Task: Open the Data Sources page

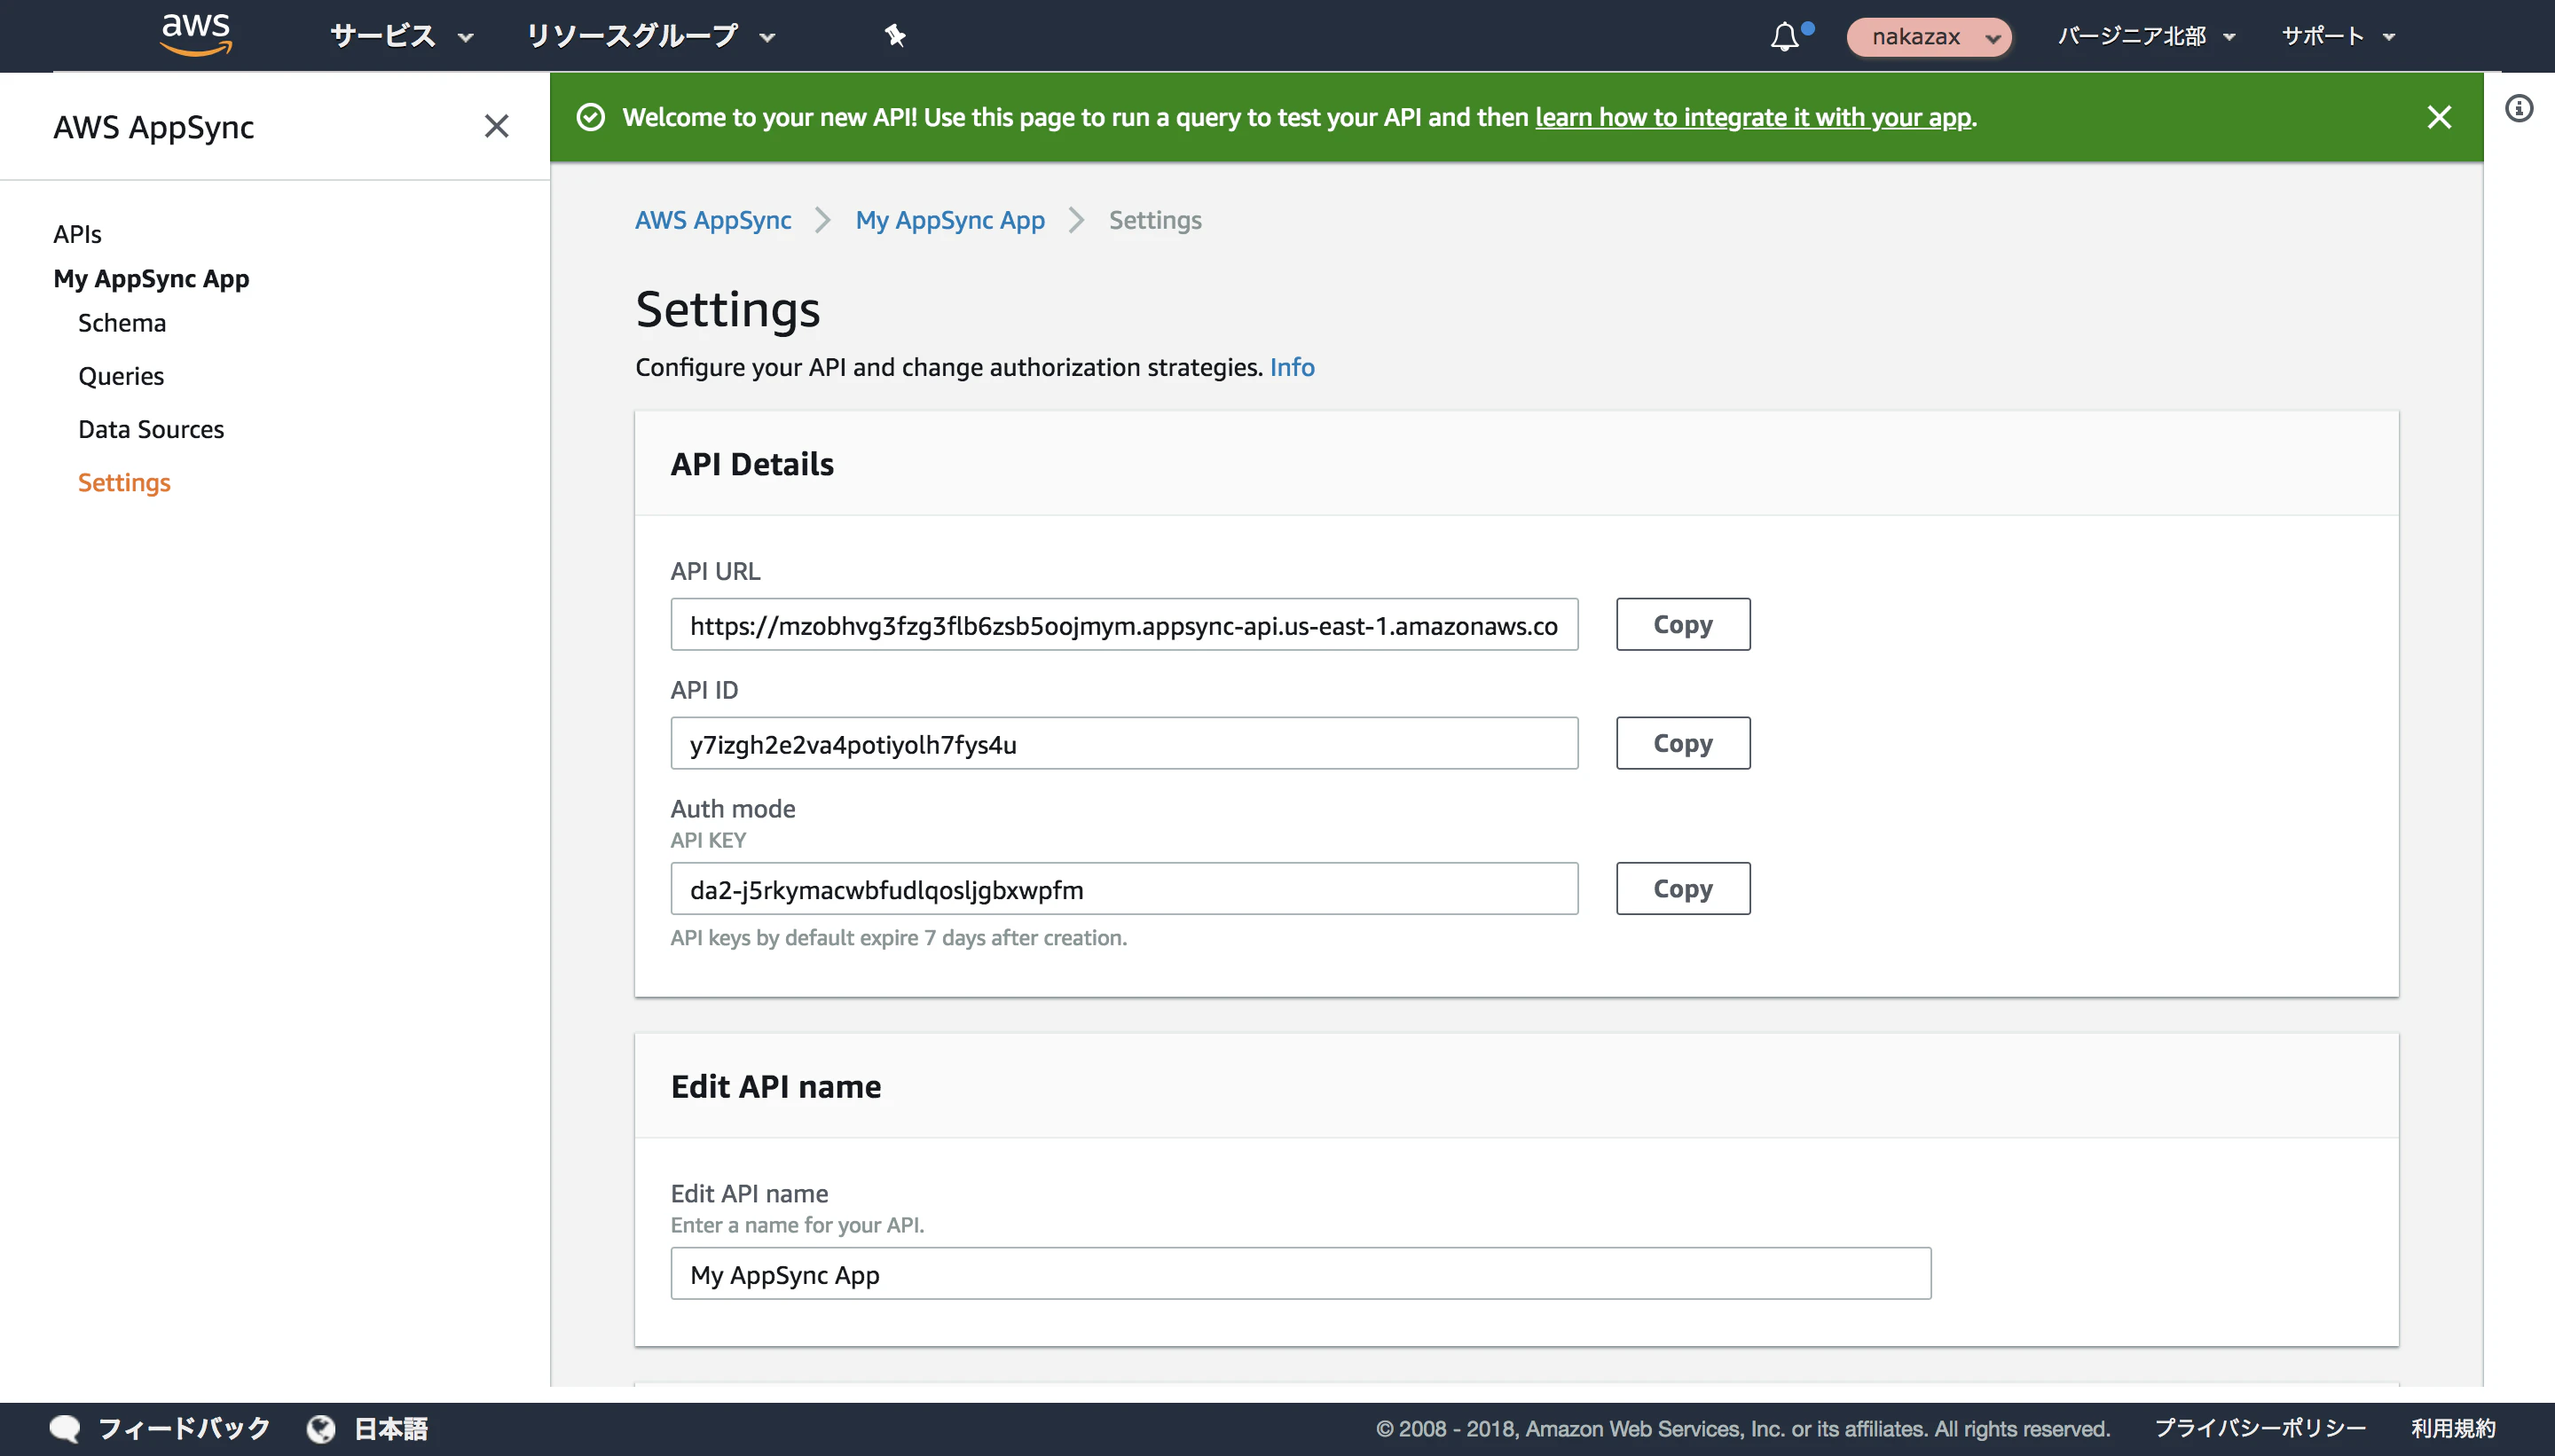Action: point(151,429)
